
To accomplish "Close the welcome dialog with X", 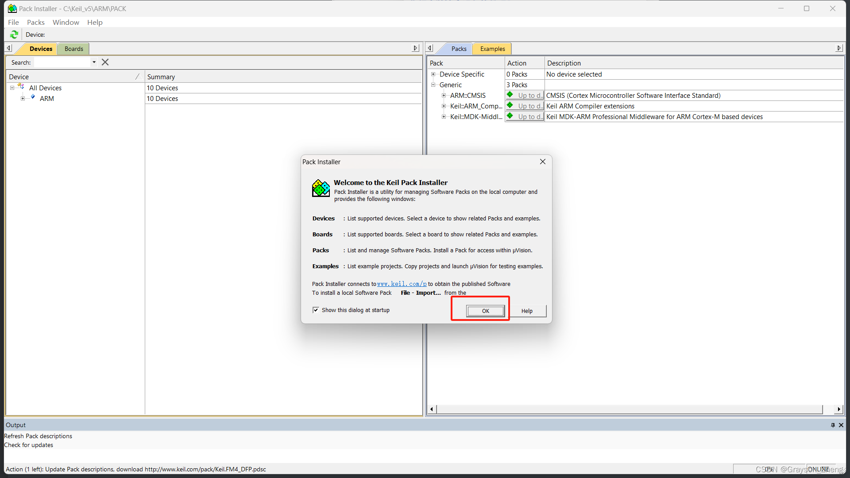I will pyautogui.click(x=542, y=162).
